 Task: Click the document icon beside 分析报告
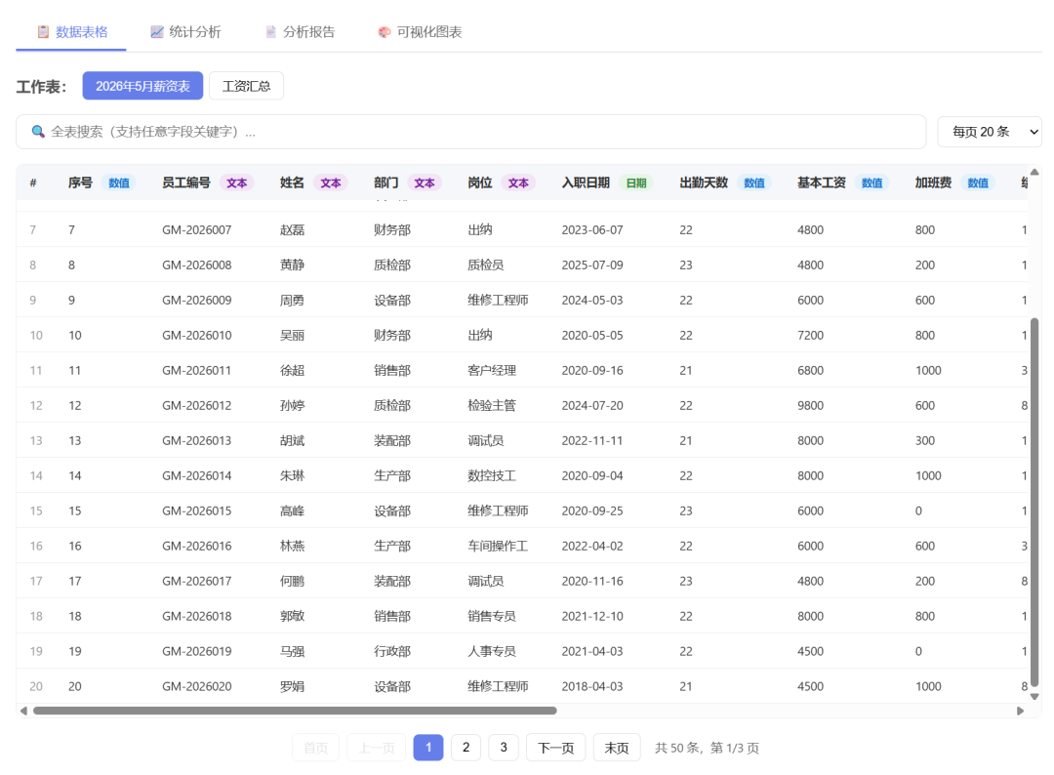click(270, 31)
